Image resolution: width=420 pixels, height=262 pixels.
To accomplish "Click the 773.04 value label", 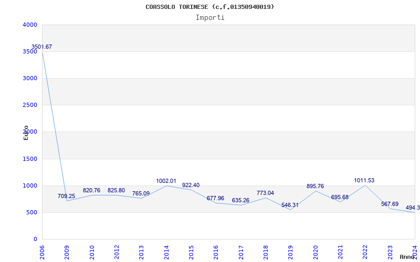I will click(265, 193).
